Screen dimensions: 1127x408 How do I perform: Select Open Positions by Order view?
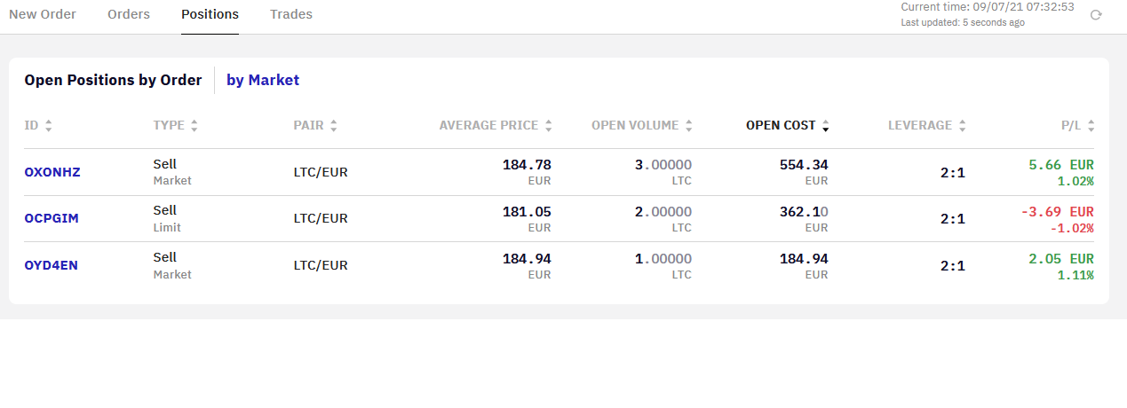pyautogui.click(x=113, y=80)
